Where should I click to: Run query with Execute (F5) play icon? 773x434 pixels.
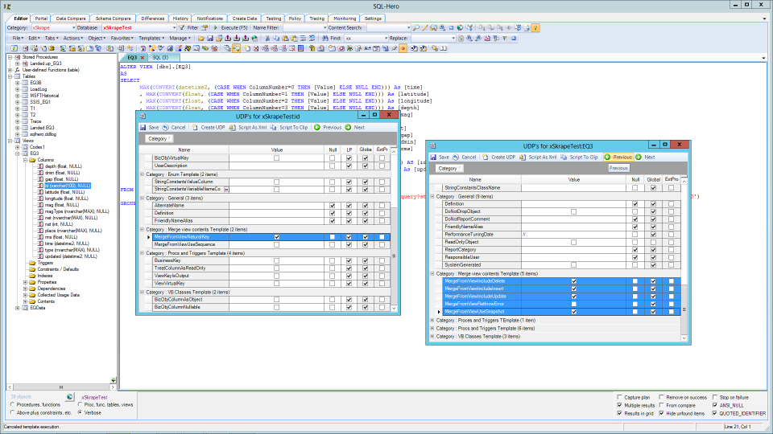216,27
